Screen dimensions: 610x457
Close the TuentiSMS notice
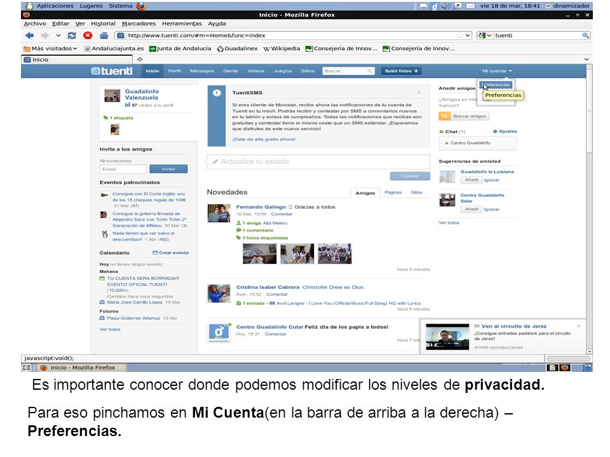pyautogui.click(x=419, y=92)
